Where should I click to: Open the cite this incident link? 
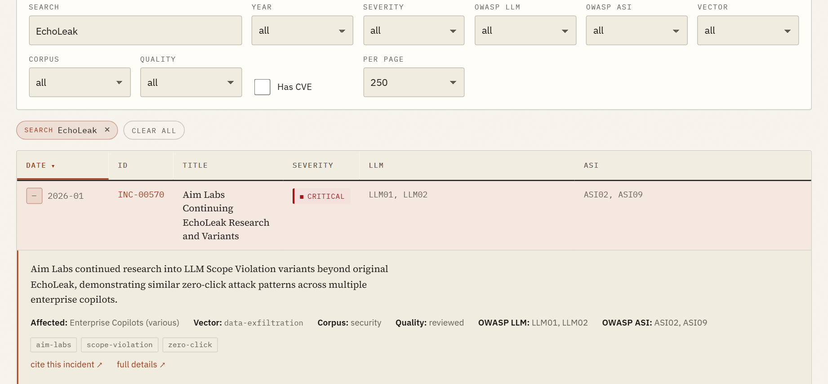point(67,365)
